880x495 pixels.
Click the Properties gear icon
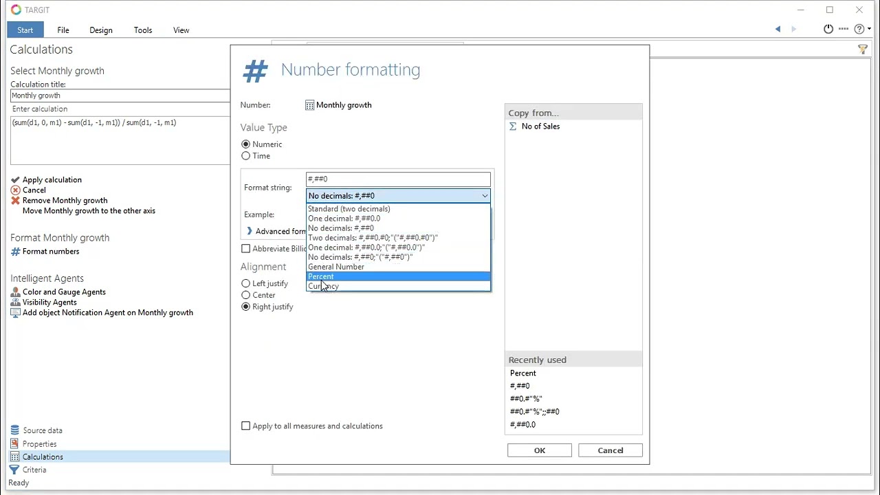pyautogui.click(x=15, y=444)
